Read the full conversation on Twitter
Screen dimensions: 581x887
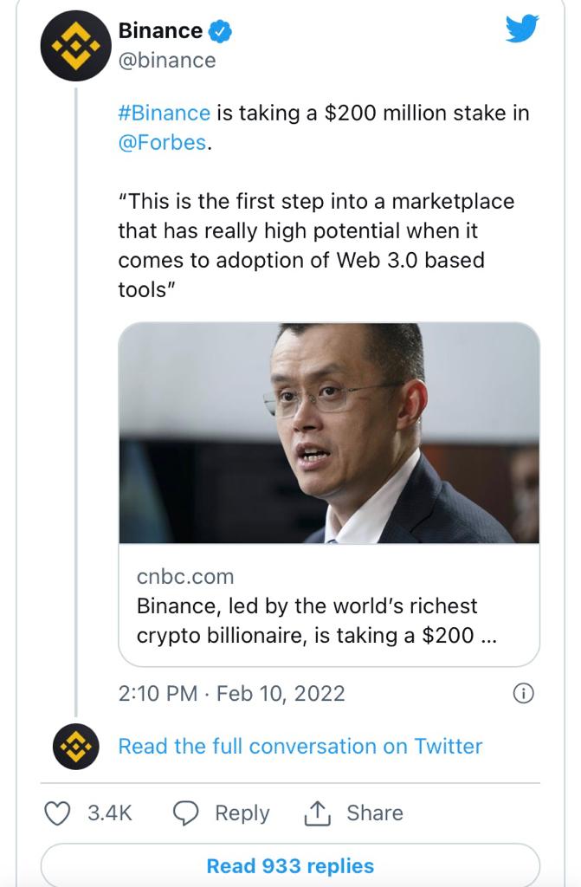[300, 746]
